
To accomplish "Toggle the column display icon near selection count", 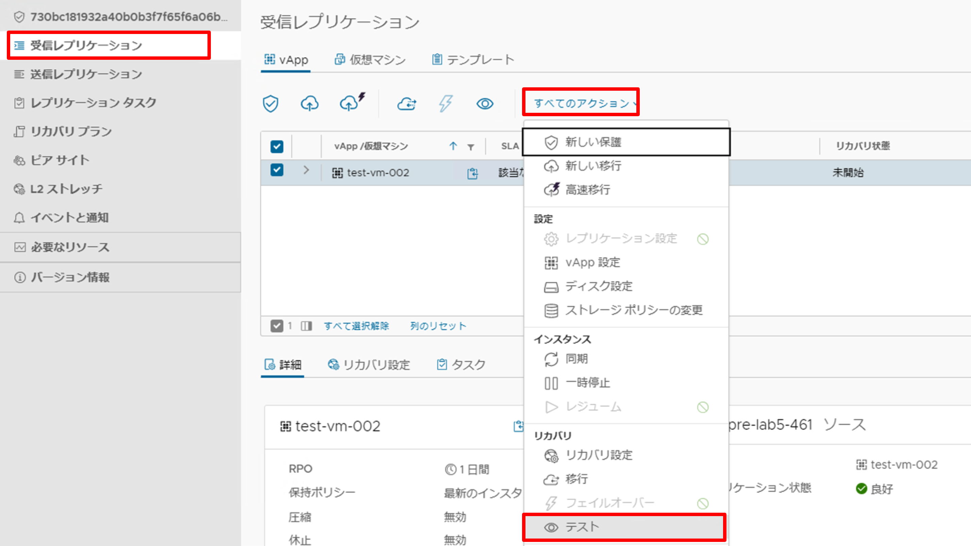I will click(306, 326).
